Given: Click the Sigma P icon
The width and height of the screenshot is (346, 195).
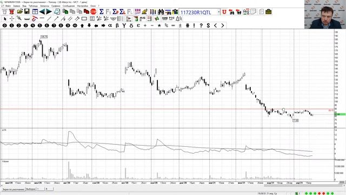Looking at the screenshot, I should pos(115,11).
